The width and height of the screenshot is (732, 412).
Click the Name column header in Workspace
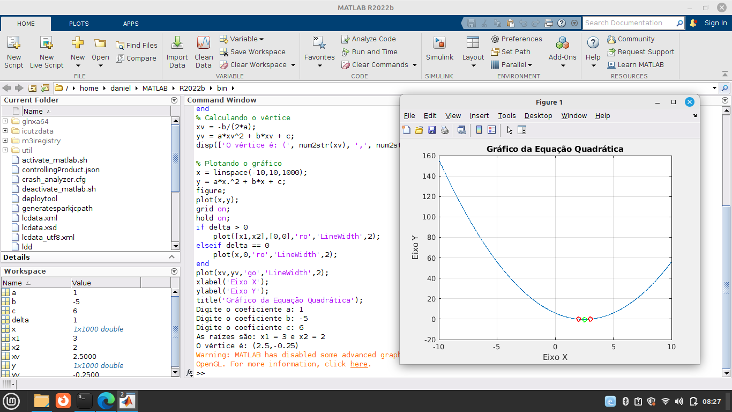36,283
